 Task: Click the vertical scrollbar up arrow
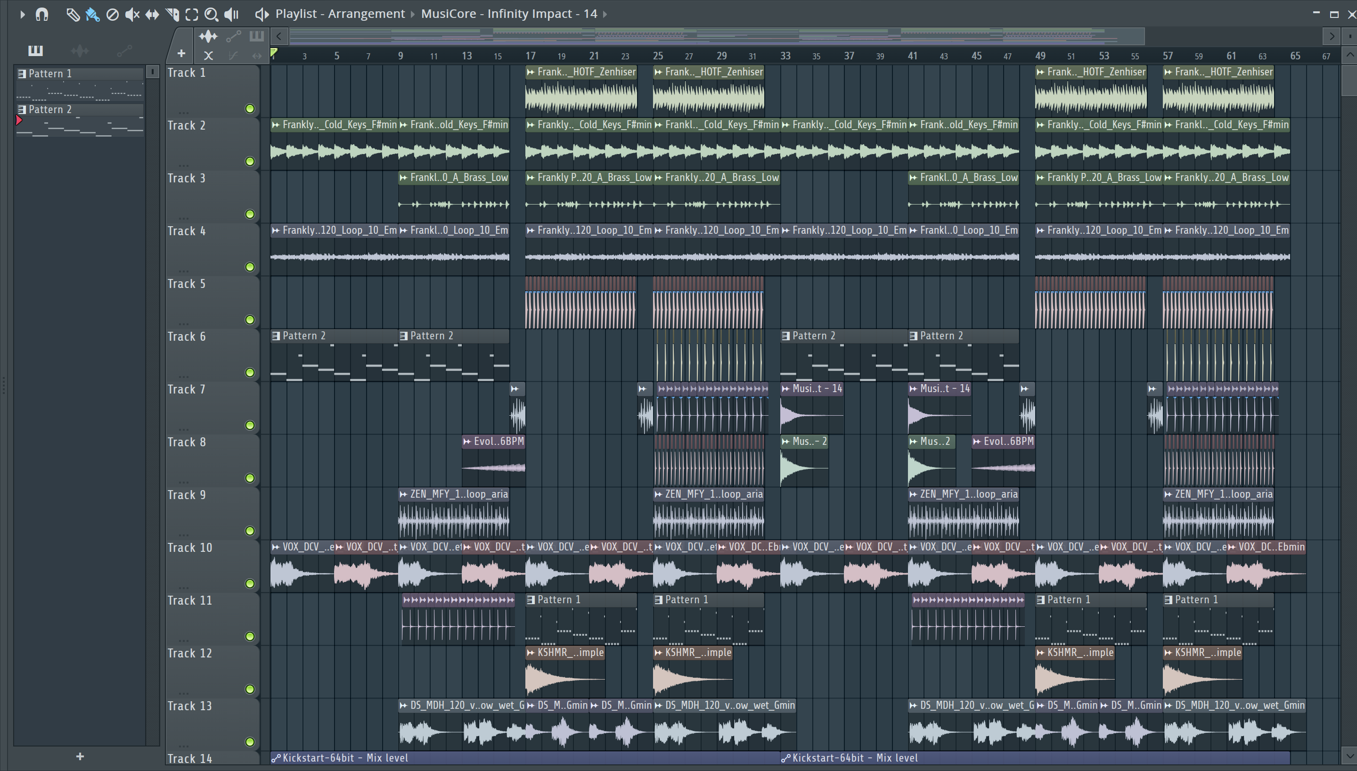pos(1349,55)
